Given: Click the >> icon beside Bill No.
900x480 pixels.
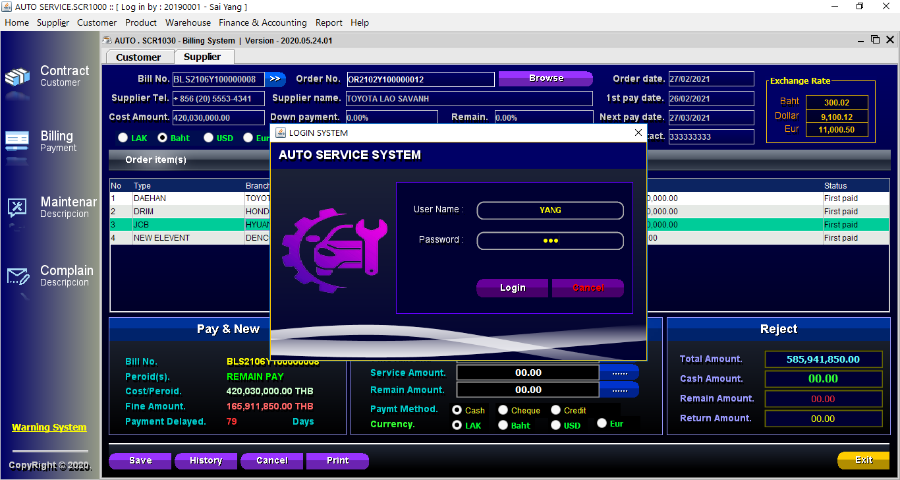Looking at the screenshot, I should pos(275,79).
